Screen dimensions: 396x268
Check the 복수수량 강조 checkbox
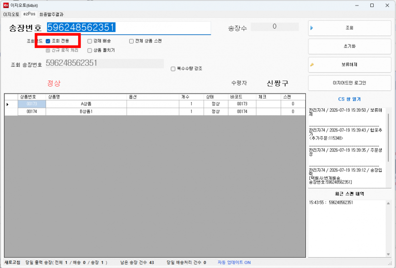pyautogui.click(x=173, y=69)
